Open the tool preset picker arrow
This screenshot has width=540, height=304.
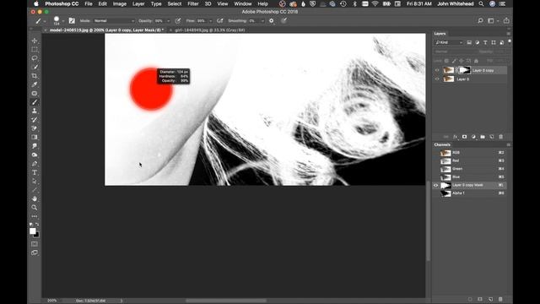pos(45,21)
